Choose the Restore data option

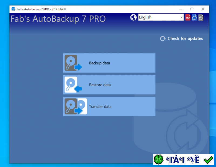pos(109,85)
